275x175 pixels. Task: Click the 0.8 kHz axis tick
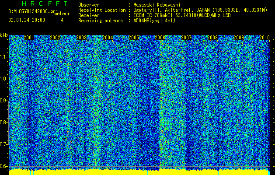(x=4, y=122)
